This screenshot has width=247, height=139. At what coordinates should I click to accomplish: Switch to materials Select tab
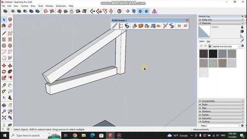click(x=202, y=41)
